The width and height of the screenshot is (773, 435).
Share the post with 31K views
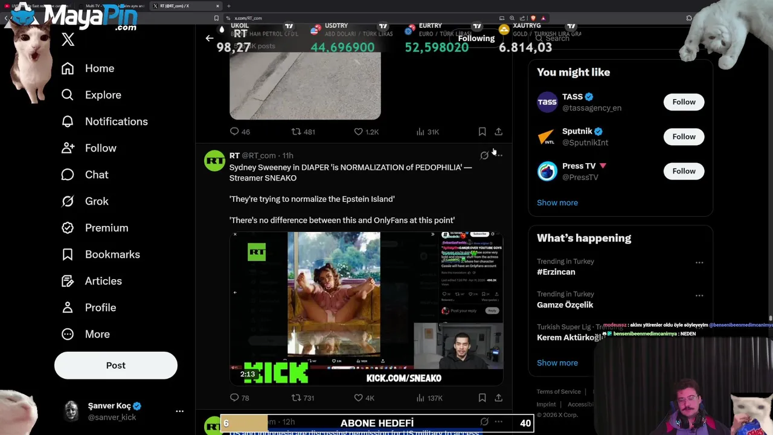coord(498,132)
